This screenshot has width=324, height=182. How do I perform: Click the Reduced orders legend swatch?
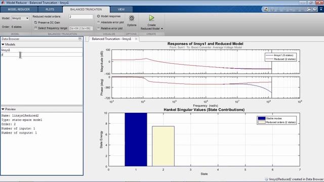[261, 122]
